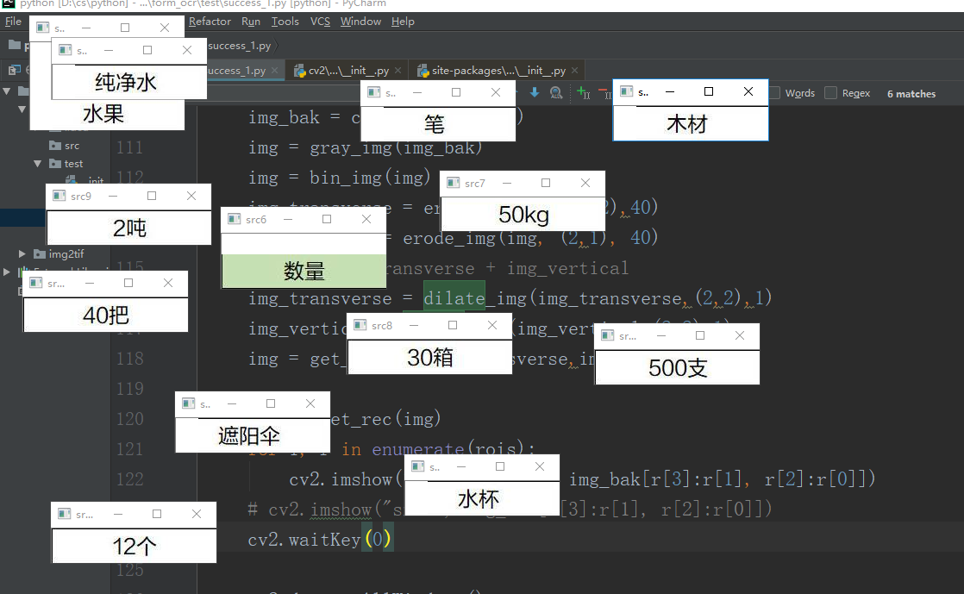Click Python file icon on cv2 tab
This screenshot has height=594, width=964.
(300, 71)
